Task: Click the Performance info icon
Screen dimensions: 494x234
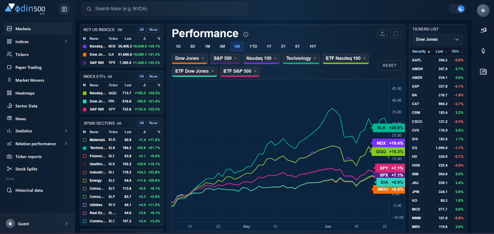Action: pos(246,34)
